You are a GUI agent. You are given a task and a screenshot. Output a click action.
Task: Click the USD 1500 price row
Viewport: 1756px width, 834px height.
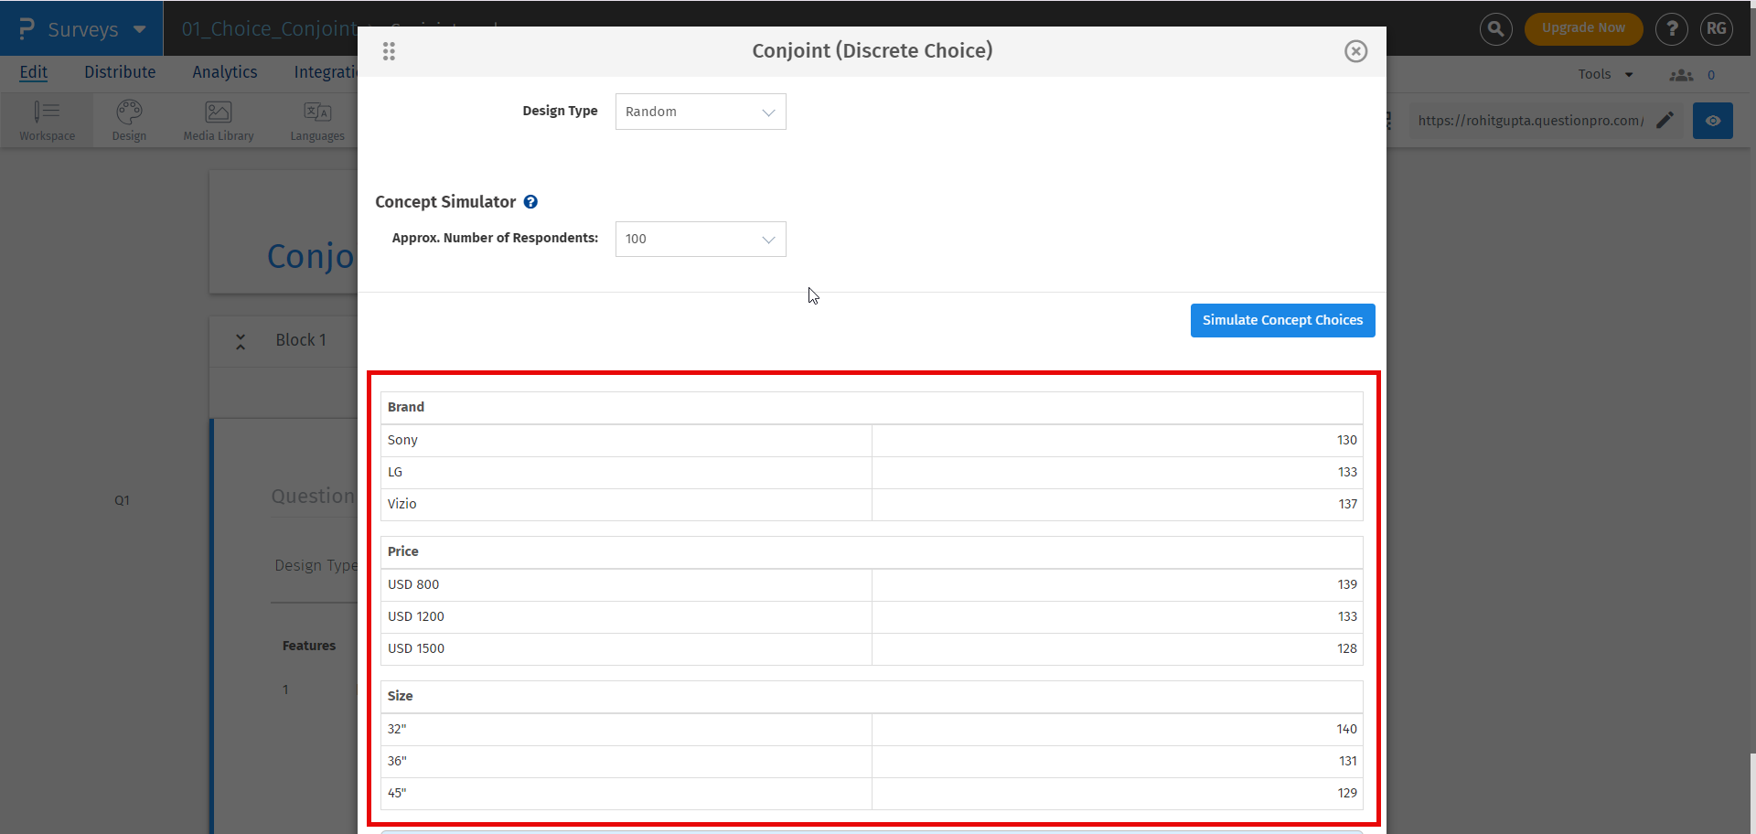[872, 649]
